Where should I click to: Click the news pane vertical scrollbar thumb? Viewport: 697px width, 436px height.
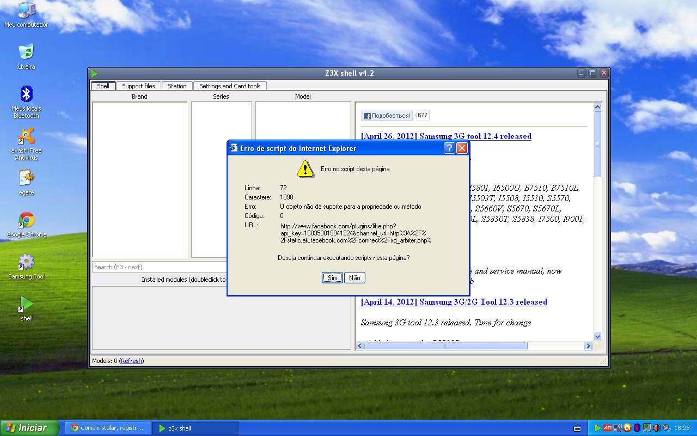tap(597, 144)
